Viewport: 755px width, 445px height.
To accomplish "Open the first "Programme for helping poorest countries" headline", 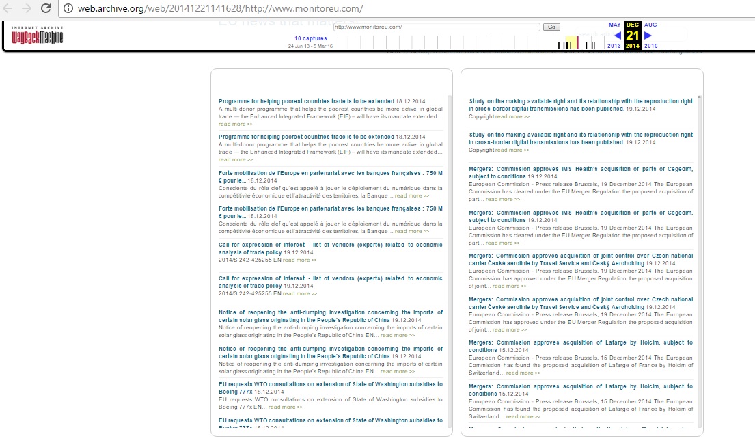I will pos(306,100).
